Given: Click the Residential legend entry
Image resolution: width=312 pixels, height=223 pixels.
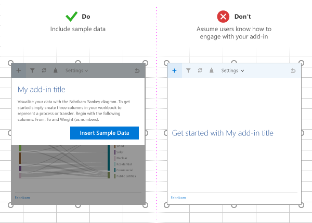Looking at the screenshot, I should tap(123, 164).
